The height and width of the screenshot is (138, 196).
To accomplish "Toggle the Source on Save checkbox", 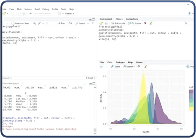I will point(13,23).
